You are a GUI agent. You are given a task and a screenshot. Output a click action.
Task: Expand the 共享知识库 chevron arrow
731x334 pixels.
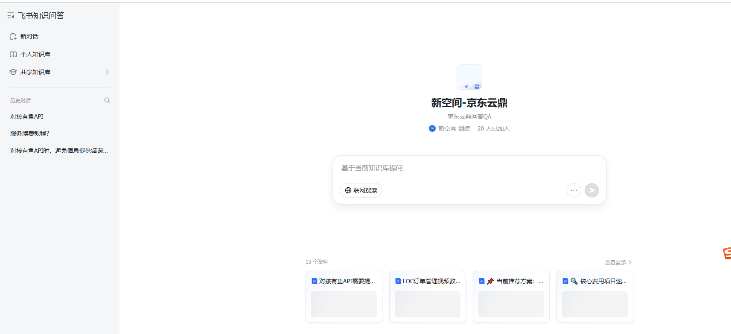coord(107,72)
